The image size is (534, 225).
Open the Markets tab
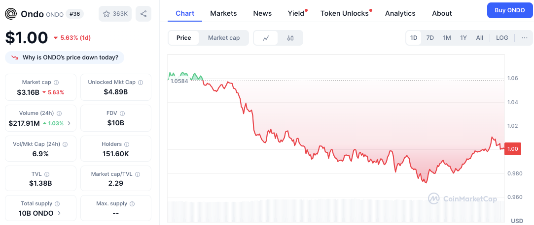(x=223, y=13)
